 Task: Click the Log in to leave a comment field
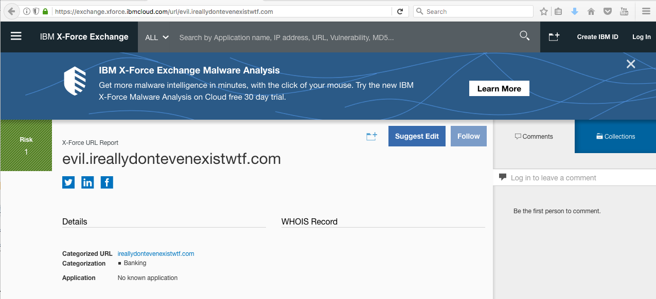tap(574, 178)
